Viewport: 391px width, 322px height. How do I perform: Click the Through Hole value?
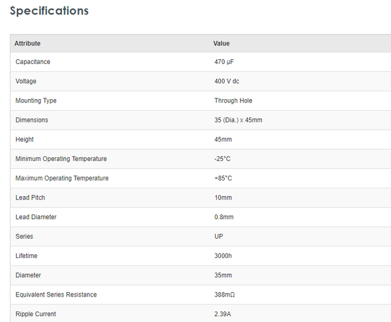click(233, 101)
